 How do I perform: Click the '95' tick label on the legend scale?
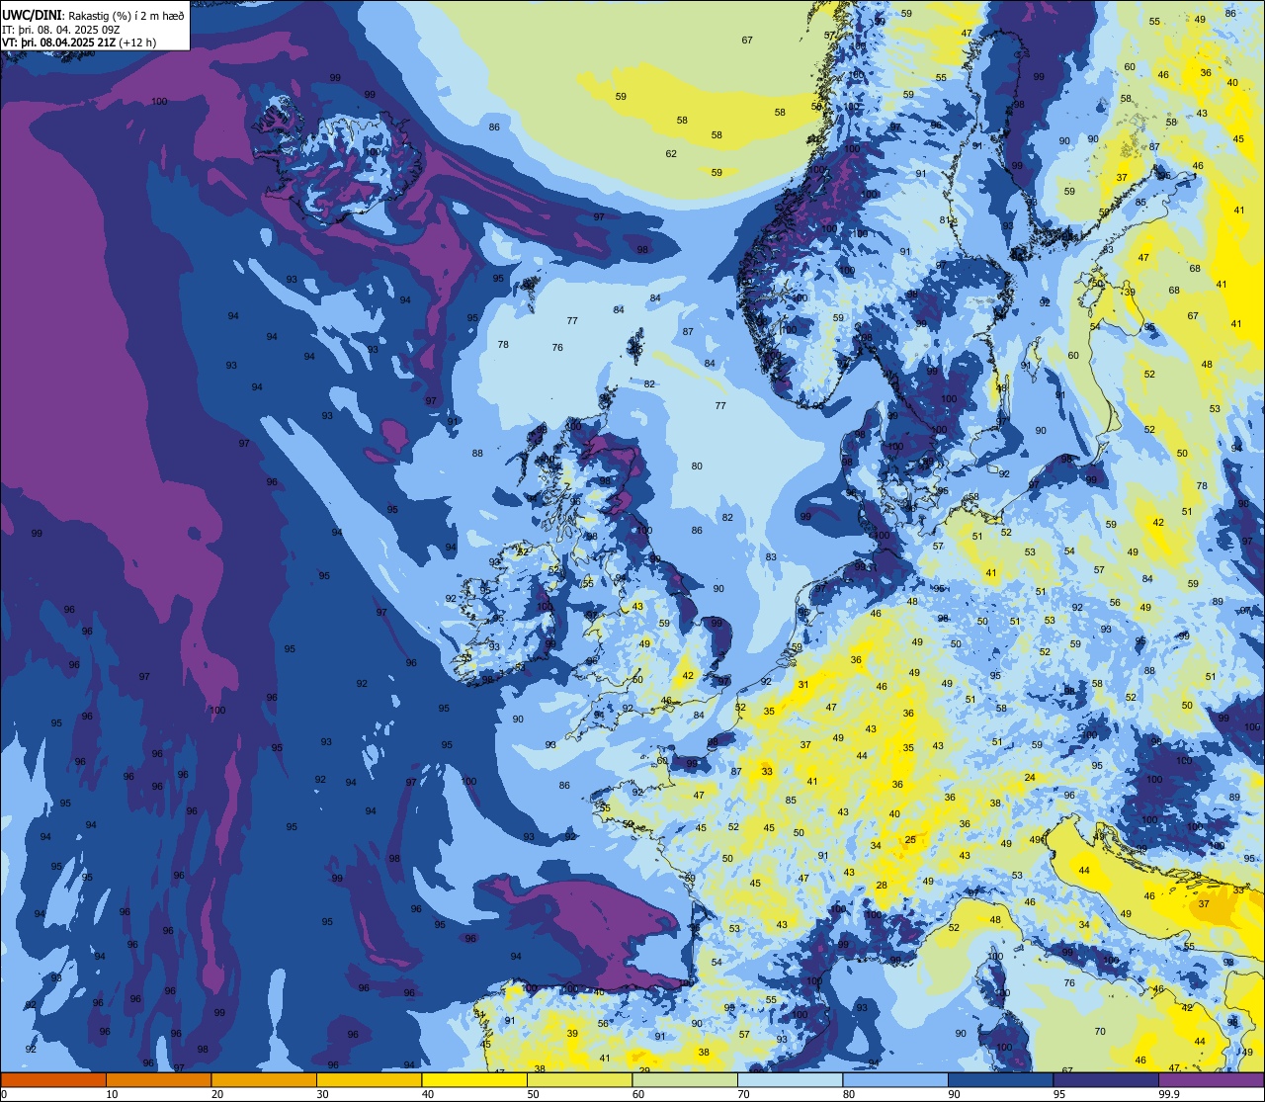click(1060, 1094)
